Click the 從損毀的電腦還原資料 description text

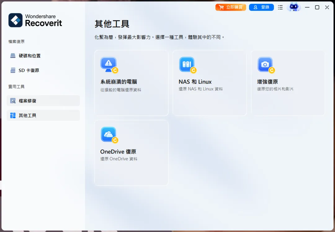pyautogui.click(x=121, y=90)
